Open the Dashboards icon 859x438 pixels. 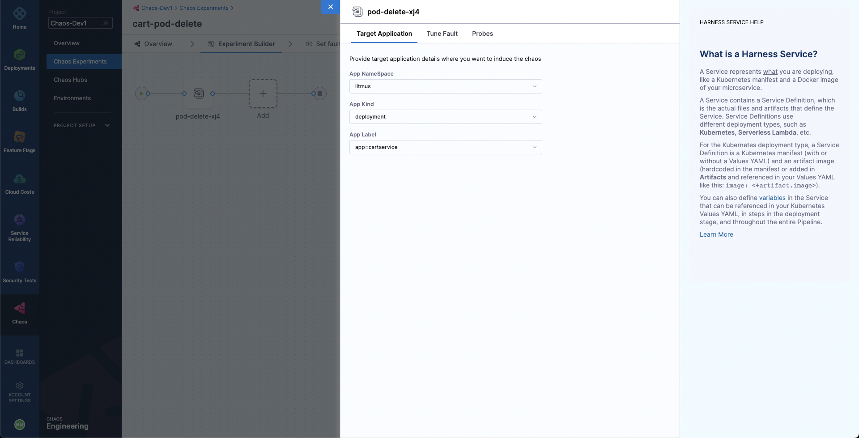(20, 353)
